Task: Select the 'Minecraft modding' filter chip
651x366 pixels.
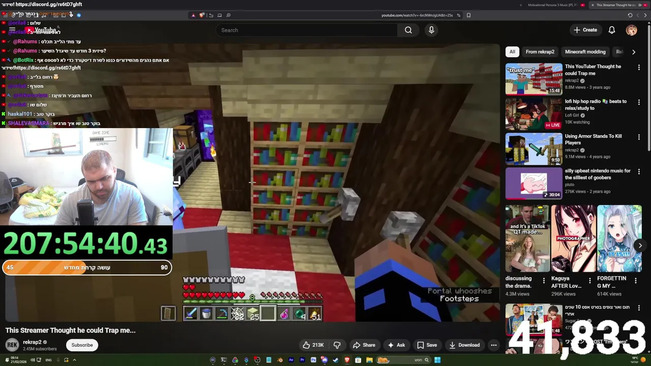Action: tap(585, 52)
